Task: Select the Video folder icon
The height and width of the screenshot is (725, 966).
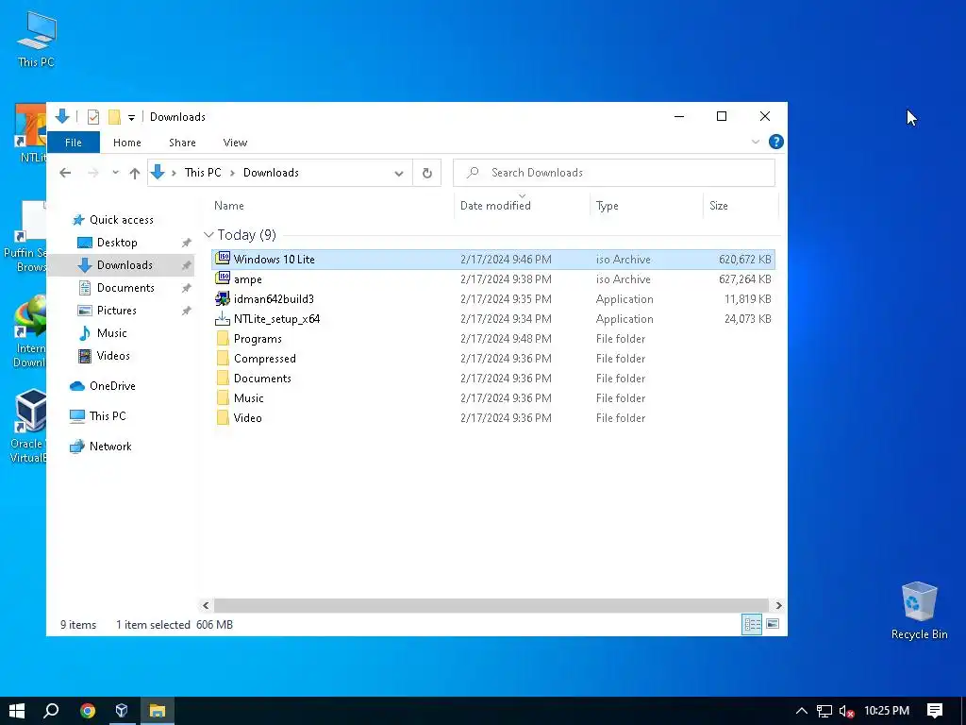Action: [223, 417]
